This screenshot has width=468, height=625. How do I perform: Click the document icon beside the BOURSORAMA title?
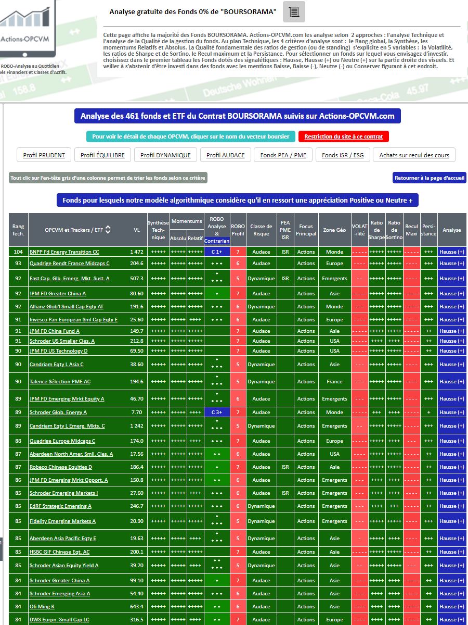coord(294,11)
